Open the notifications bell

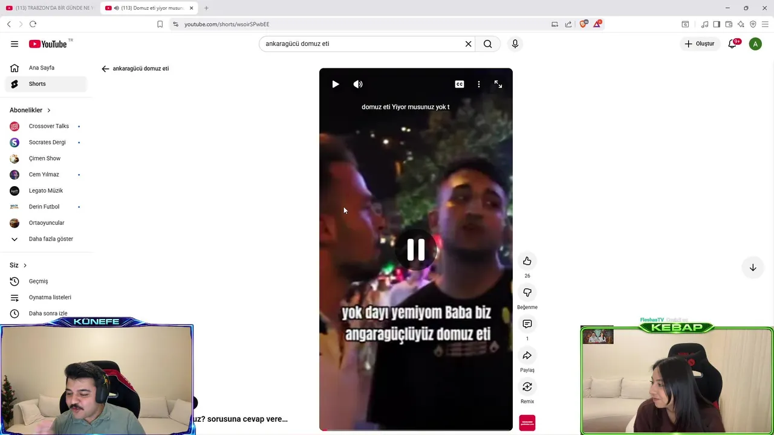(732, 43)
